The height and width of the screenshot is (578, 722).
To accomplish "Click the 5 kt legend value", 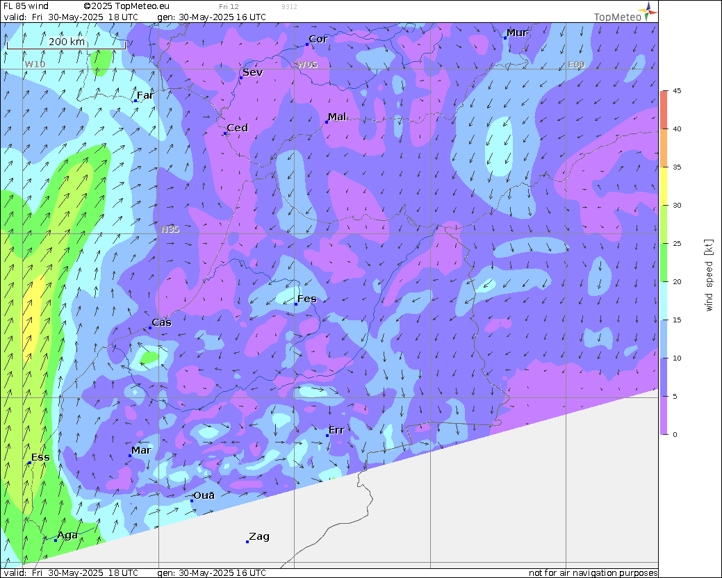I will pos(675,396).
